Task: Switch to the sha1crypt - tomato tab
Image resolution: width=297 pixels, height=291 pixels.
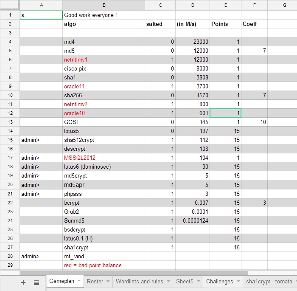Action: pos(269,281)
